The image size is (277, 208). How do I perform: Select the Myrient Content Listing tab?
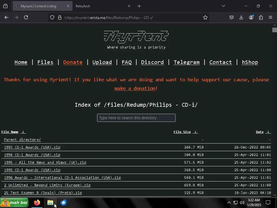pos(42,6)
